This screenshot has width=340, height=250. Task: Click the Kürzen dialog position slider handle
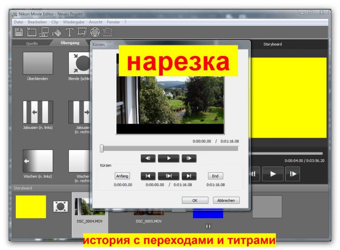pyautogui.click(x=102, y=149)
